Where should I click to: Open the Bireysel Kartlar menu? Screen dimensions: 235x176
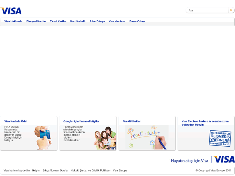click(36, 21)
